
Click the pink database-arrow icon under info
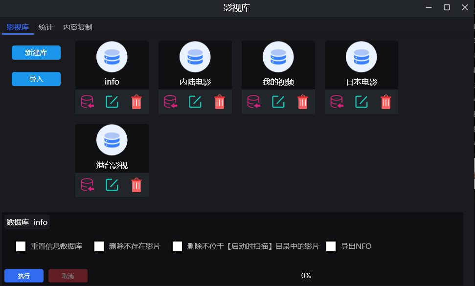click(x=88, y=102)
